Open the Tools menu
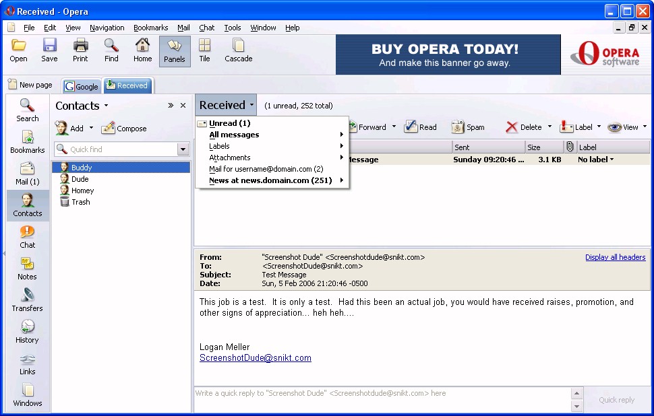The width and height of the screenshot is (654, 416). coord(233,28)
